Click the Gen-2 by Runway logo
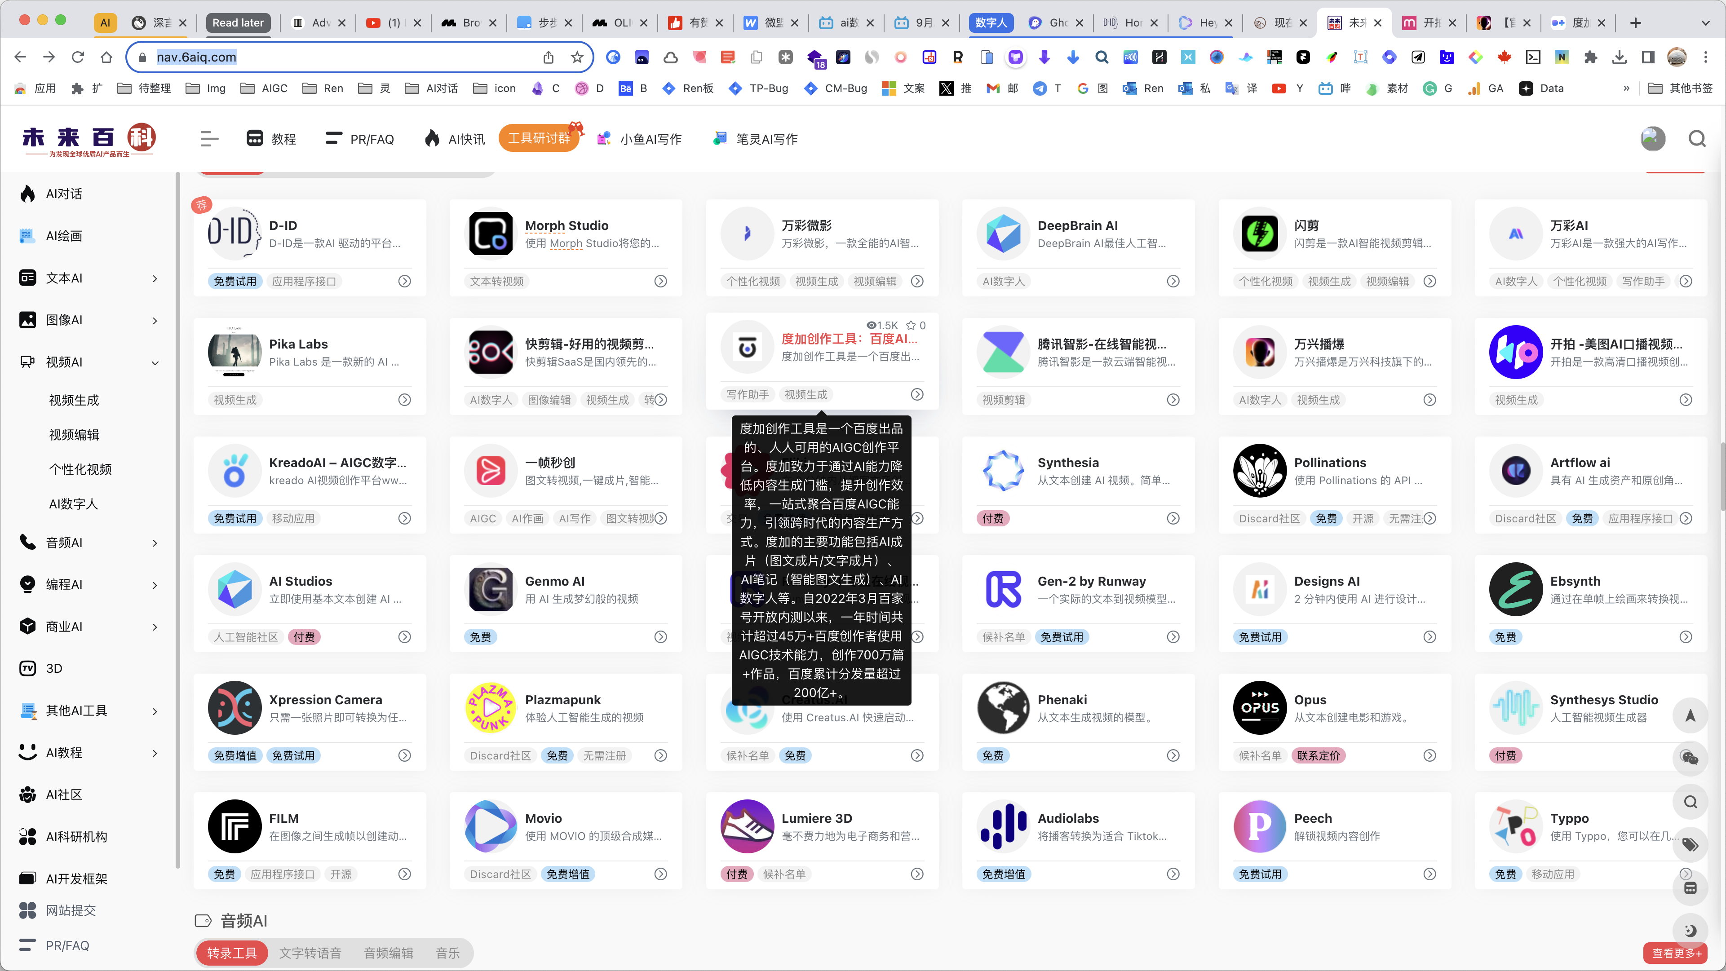 [1003, 589]
